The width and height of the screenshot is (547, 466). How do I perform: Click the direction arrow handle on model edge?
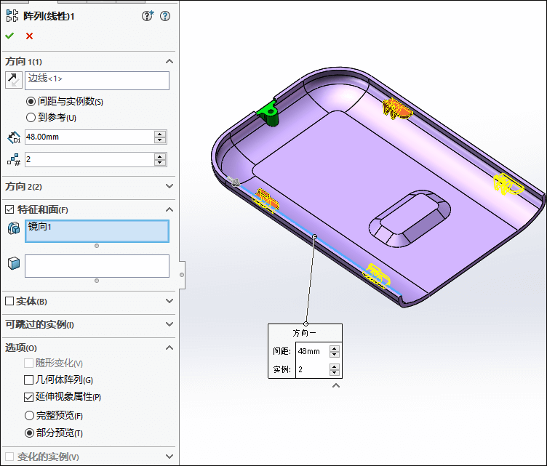click(x=233, y=181)
